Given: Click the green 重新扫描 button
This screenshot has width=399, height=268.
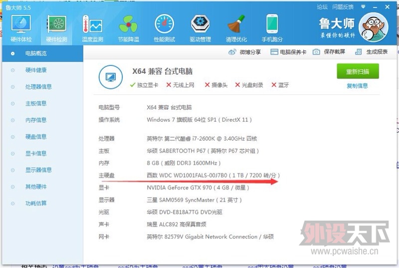Looking at the screenshot, I should click(358, 71).
